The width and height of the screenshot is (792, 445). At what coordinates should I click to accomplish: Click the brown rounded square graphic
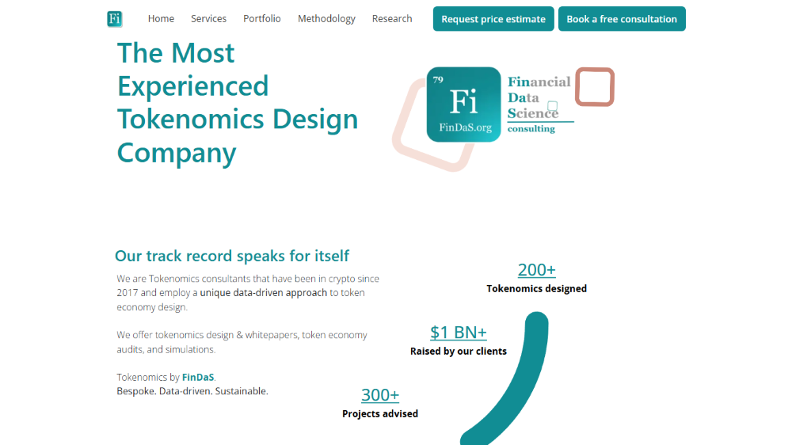(595, 87)
